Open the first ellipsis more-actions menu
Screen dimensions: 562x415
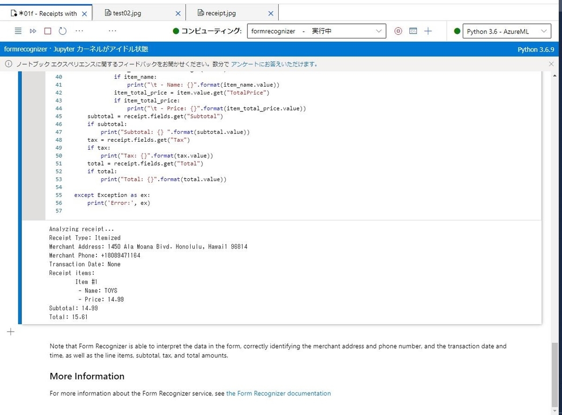tap(79, 31)
